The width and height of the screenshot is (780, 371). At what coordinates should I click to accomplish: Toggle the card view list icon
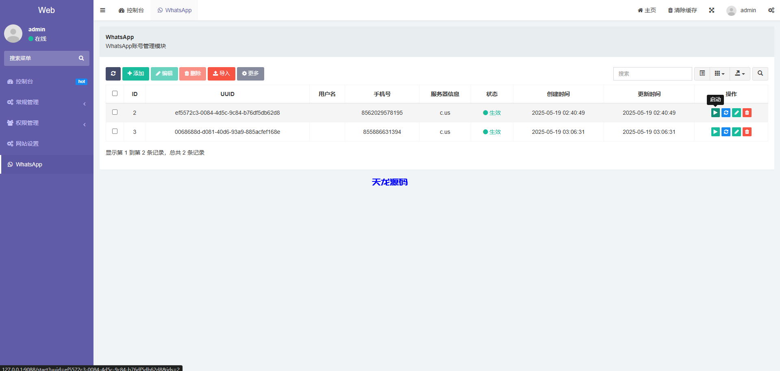[702, 74]
